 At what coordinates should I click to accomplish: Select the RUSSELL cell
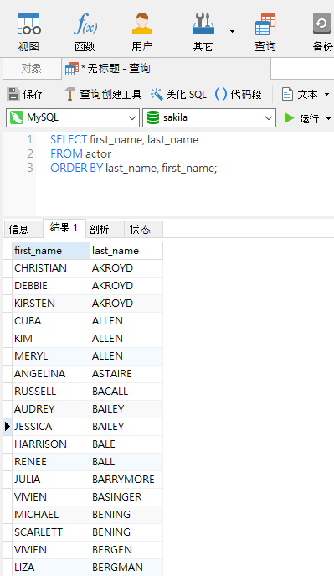pos(51,392)
